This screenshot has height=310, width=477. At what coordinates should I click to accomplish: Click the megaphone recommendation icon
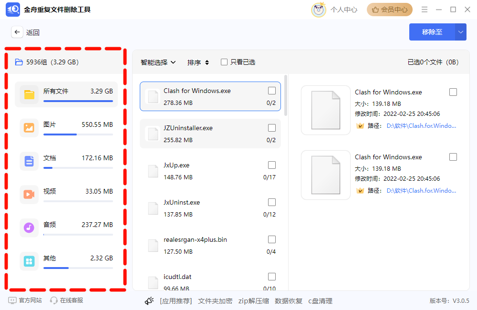click(x=149, y=301)
